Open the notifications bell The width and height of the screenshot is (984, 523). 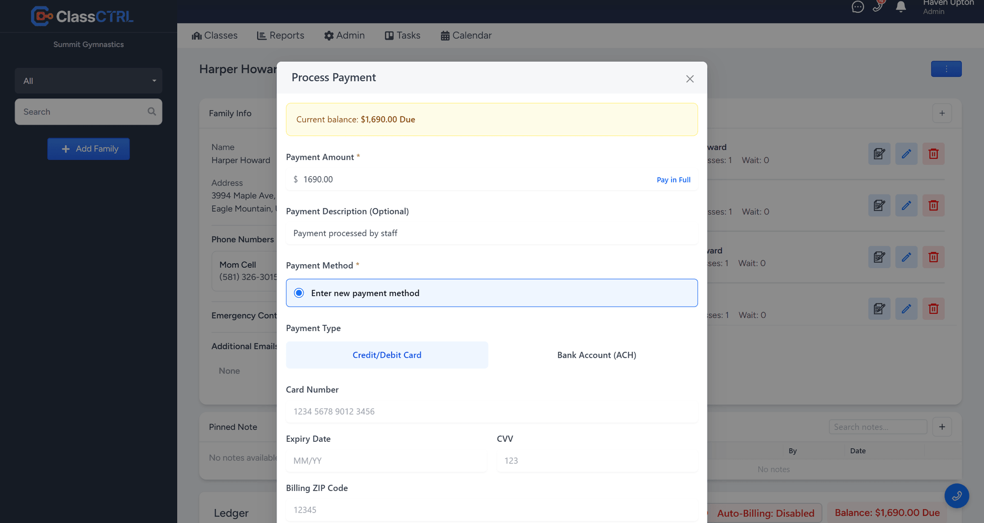901,7
